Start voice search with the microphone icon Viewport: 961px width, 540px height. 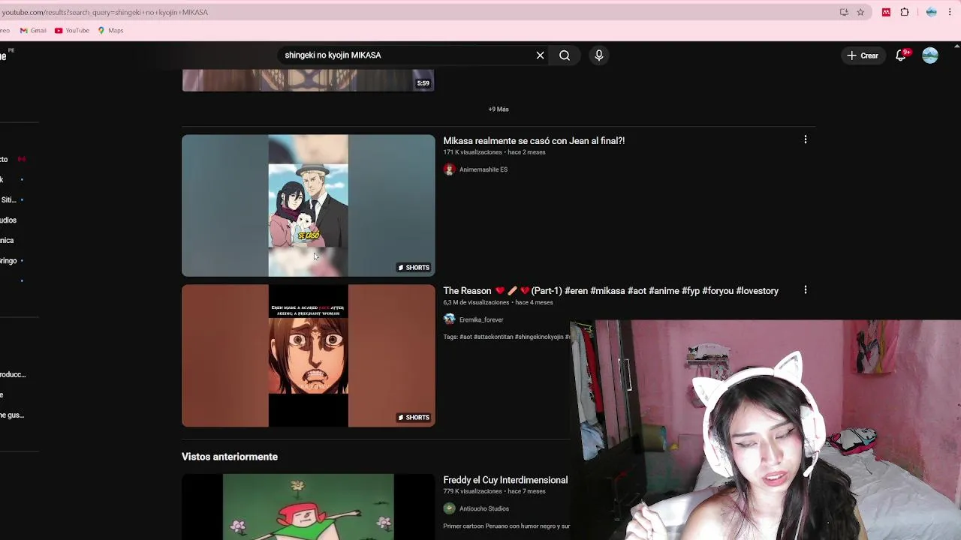click(x=598, y=55)
